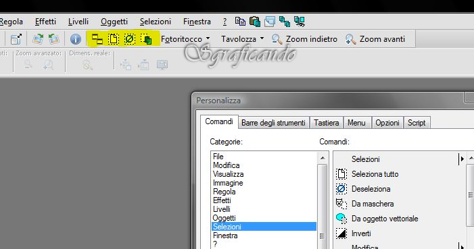Image resolution: width=474 pixels, height=249 pixels.
Task: Switch to the Menu tab in Personalizza
Action: click(x=356, y=123)
